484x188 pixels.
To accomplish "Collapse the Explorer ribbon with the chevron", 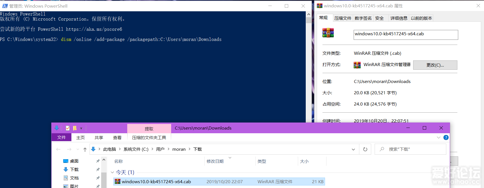I will pyautogui.click(x=439, y=137).
